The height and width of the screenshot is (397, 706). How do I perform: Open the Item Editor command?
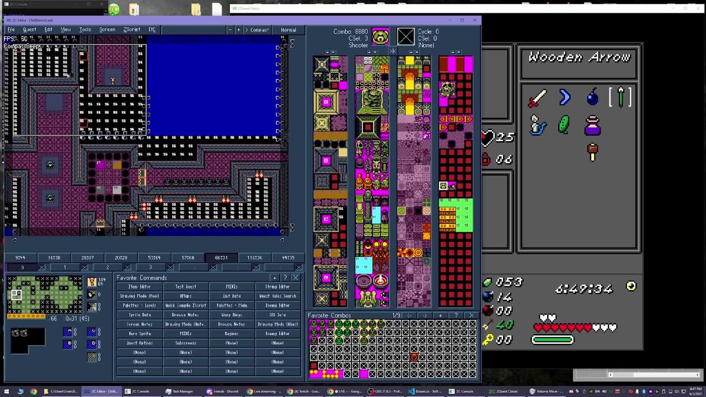click(140, 287)
